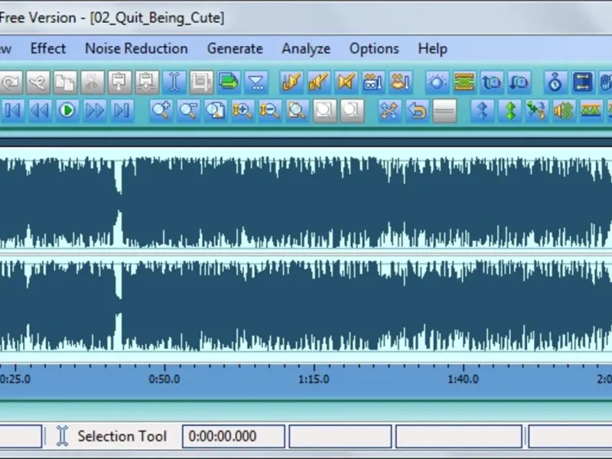Click the rewind double-arrow button
Image resolution: width=612 pixels, height=459 pixels.
(41, 111)
